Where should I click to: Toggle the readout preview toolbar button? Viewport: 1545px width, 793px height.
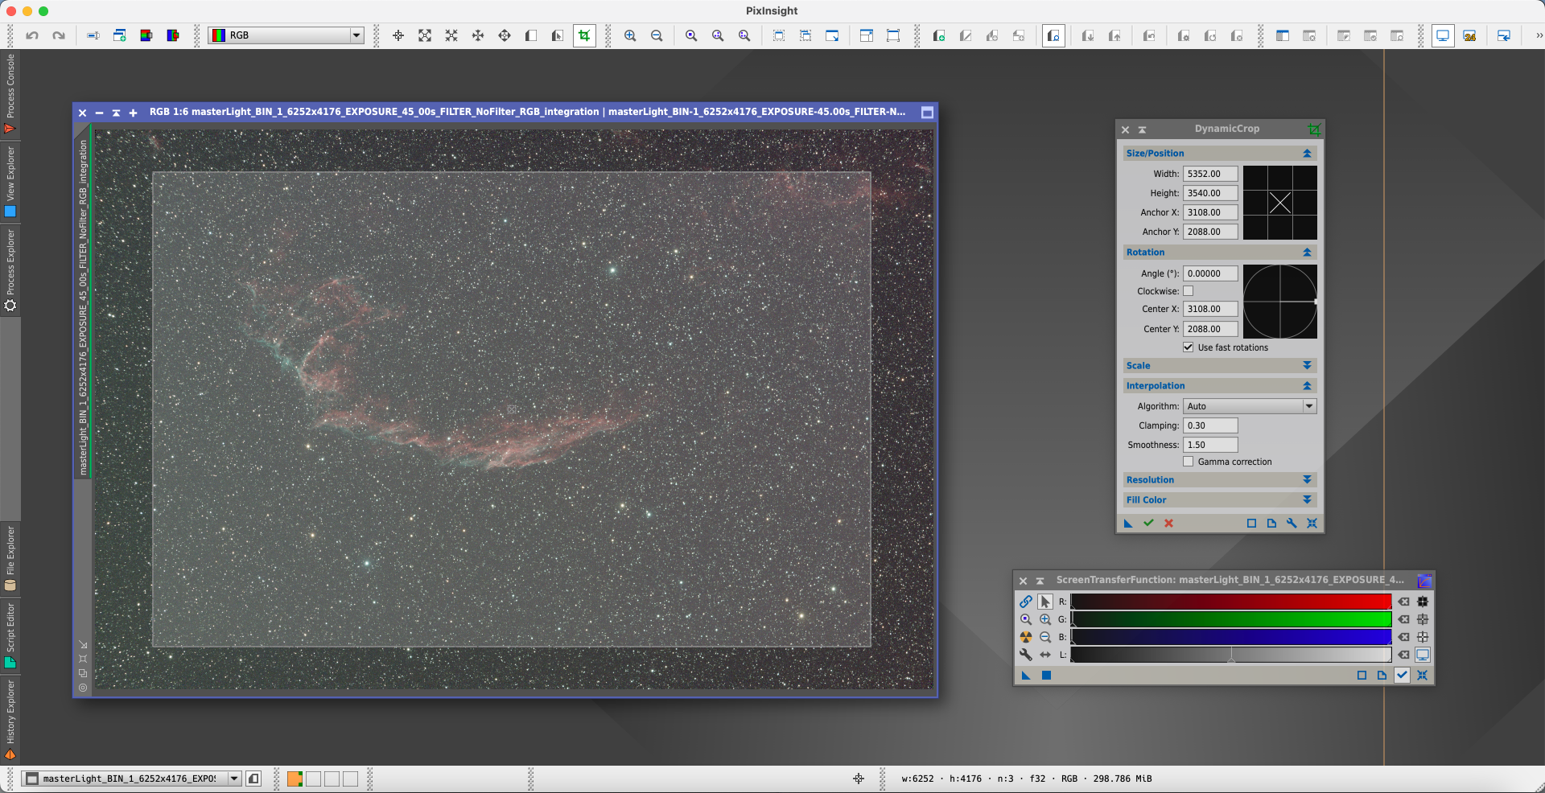point(1053,35)
